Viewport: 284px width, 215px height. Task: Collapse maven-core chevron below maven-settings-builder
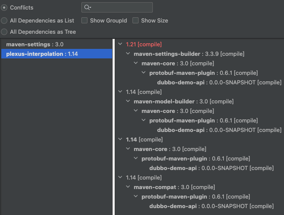click(136, 63)
